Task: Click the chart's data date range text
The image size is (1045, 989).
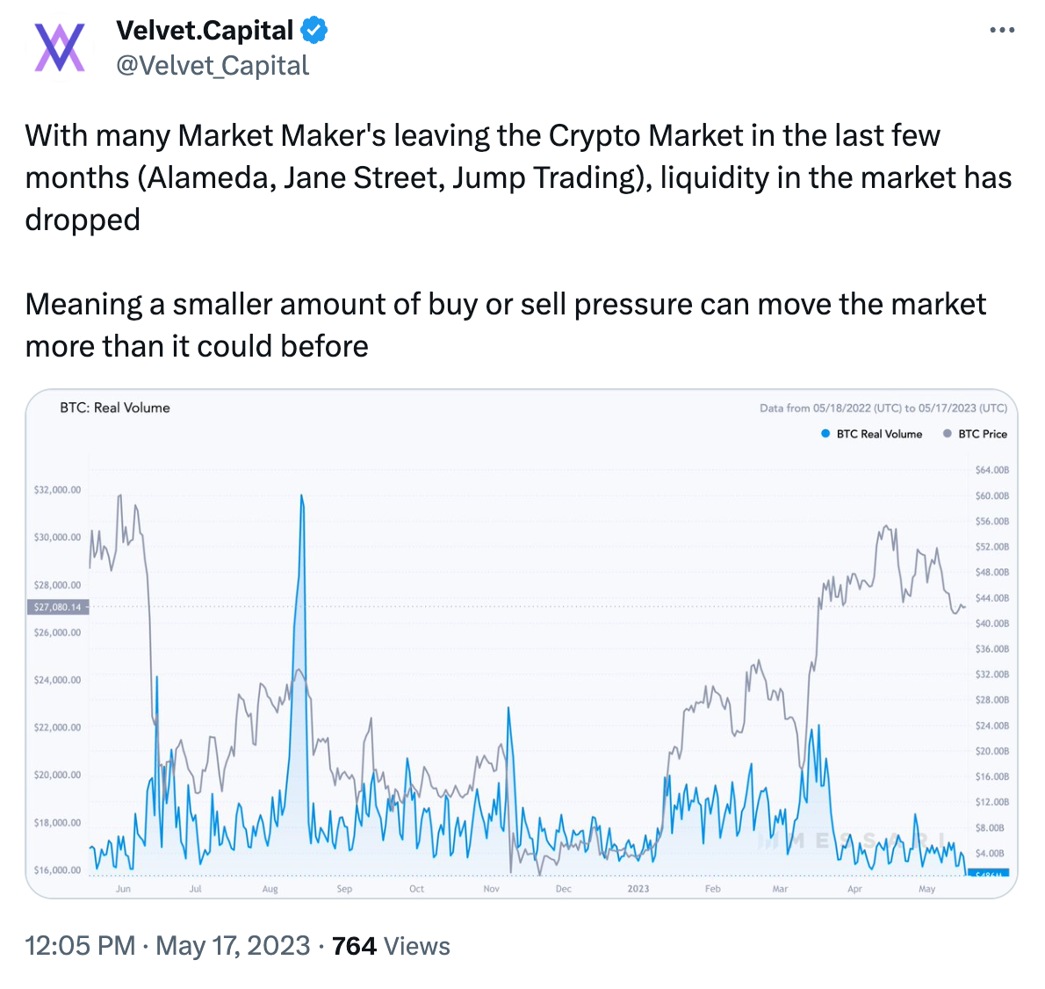Action: 883,408
